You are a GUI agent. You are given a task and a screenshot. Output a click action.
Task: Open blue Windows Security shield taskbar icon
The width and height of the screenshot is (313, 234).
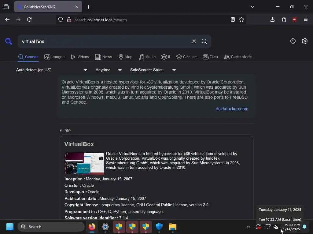coord(159,227)
